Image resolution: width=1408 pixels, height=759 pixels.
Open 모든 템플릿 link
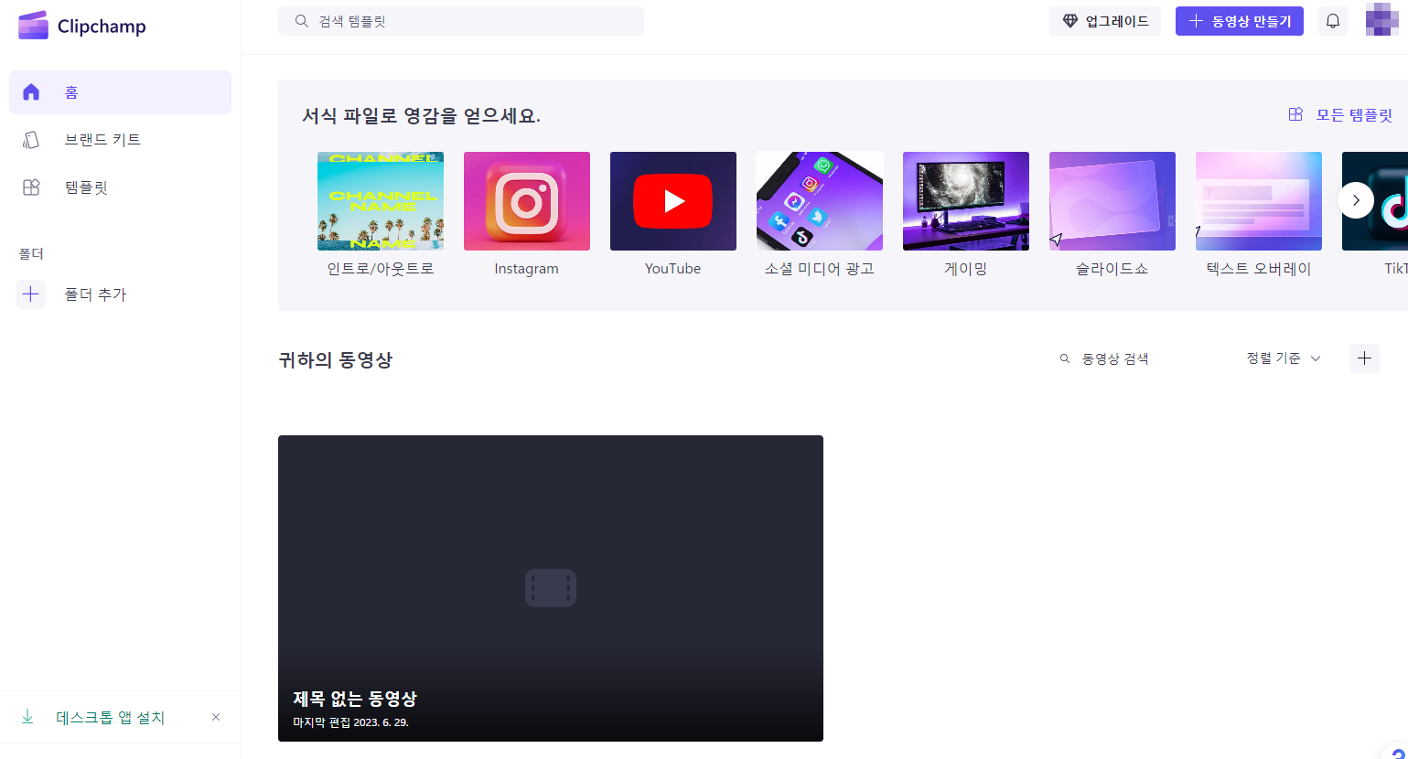pyautogui.click(x=1353, y=113)
